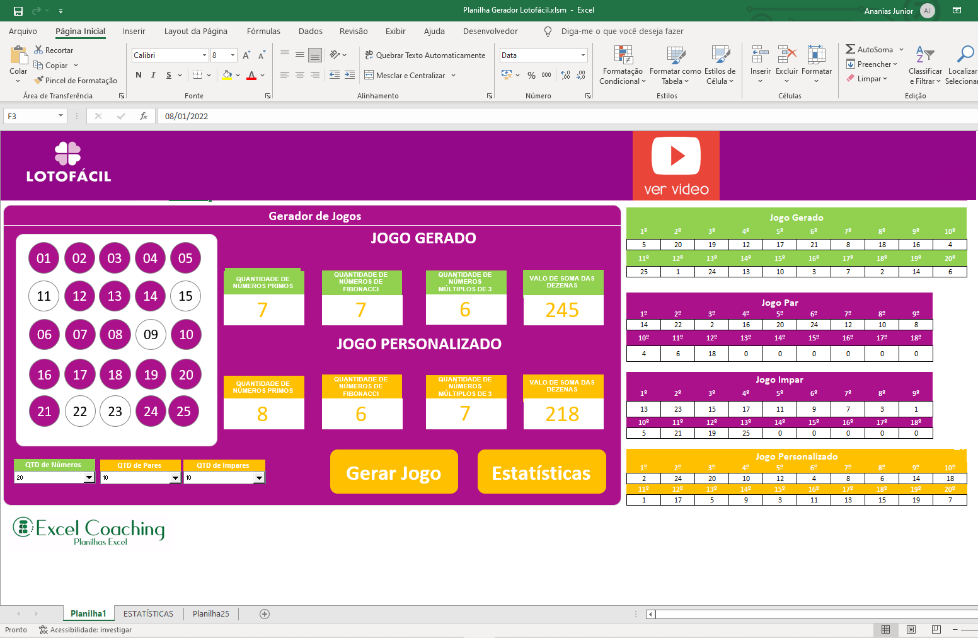Click the Copiar copy icon

(38, 65)
